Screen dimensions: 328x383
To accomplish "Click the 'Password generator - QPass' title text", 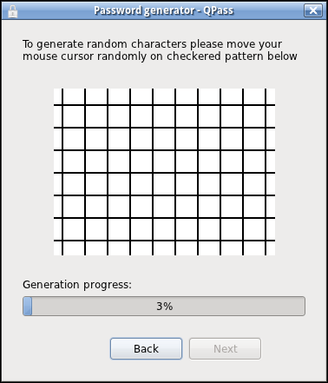I will 164,10.
